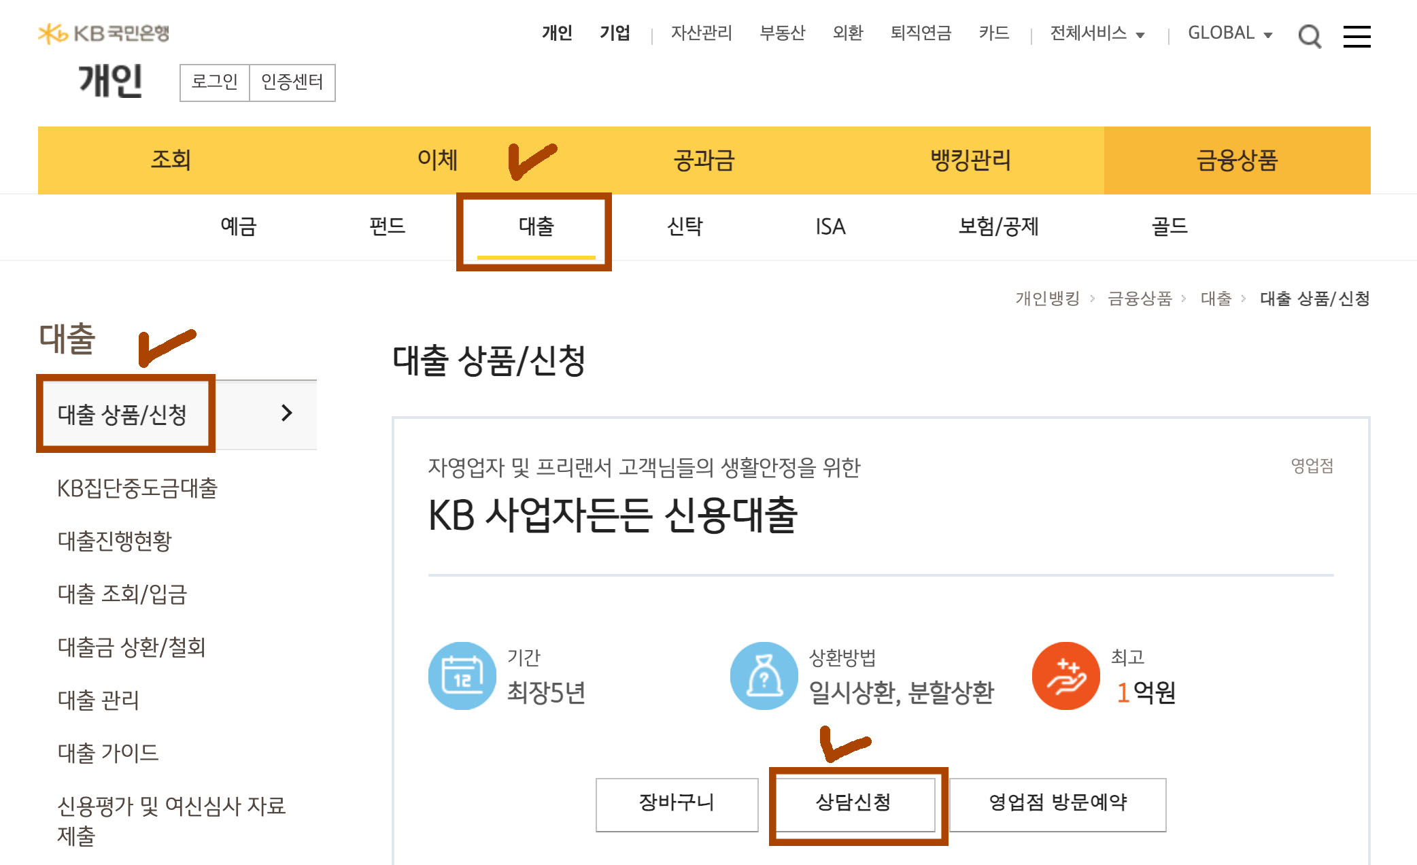
Task: Click 금융상품 in breadcrumb
Action: pyautogui.click(x=1140, y=299)
